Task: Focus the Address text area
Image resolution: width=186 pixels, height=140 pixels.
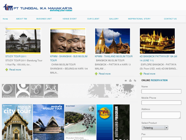Action: 161,115
